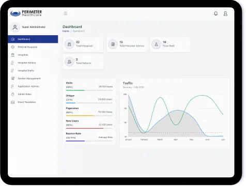Select Application Admins menu item
The height and width of the screenshot is (186, 246).
click(x=33, y=86)
